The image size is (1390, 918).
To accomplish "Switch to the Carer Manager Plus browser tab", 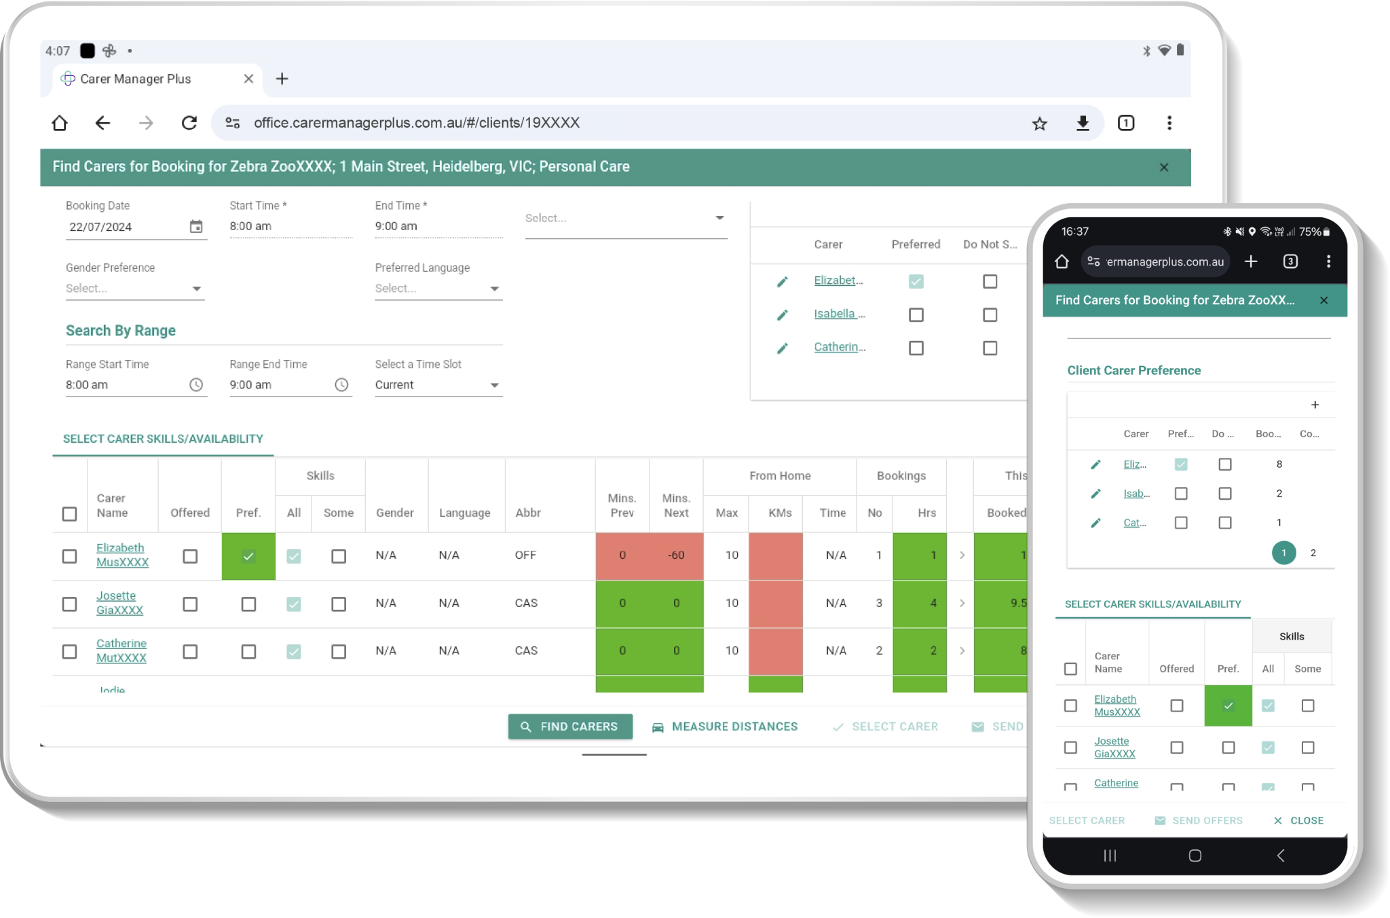I will [136, 79].
